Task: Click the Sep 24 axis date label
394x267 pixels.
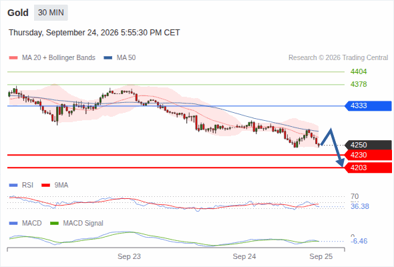Action: pos(244,256)
